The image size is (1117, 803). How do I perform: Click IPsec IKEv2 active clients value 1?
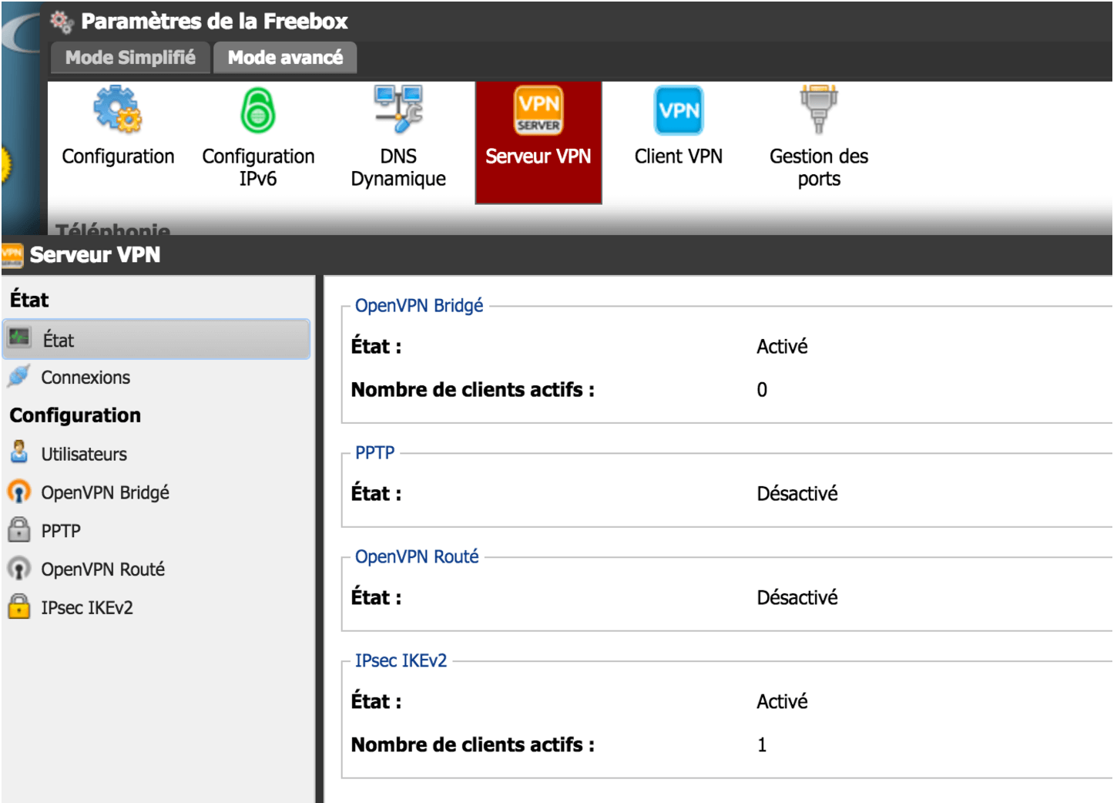(762, 745)
